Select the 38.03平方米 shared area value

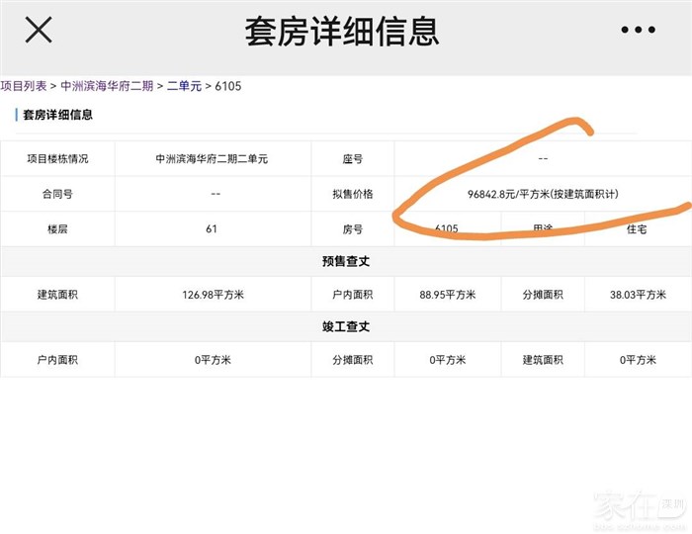tap(637, 295)
